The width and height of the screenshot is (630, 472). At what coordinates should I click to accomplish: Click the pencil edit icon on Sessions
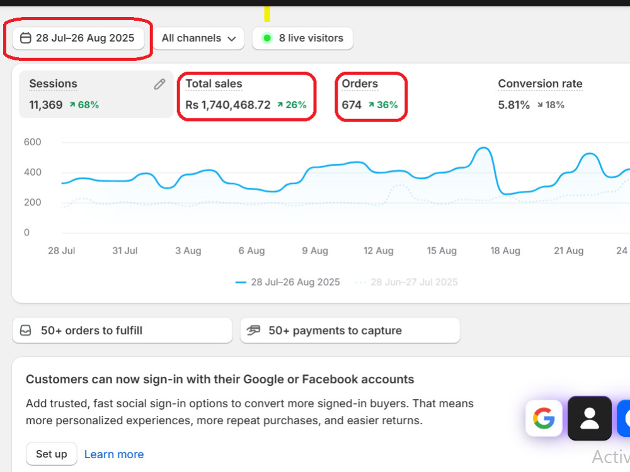pos(159,84)
